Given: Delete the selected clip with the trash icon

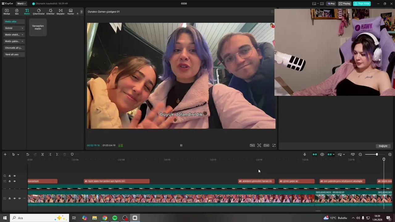Looking at the screenshot, I should (65, 154).
